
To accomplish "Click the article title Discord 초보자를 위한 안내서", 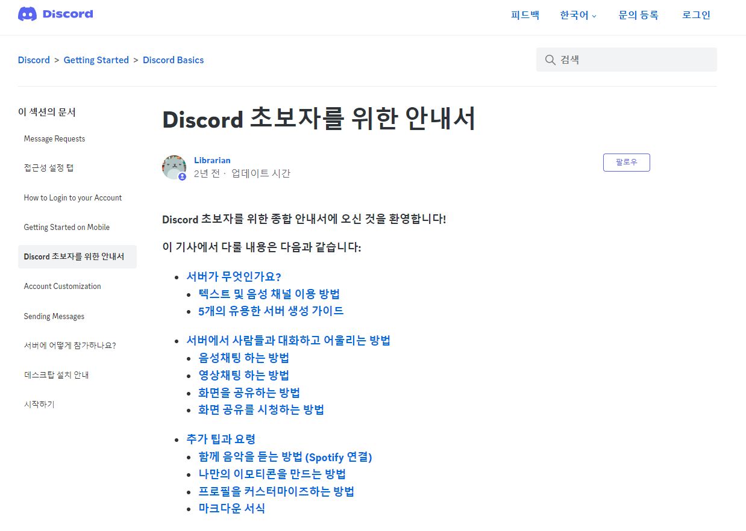I will pyautogui.click(x=319, y=119).
